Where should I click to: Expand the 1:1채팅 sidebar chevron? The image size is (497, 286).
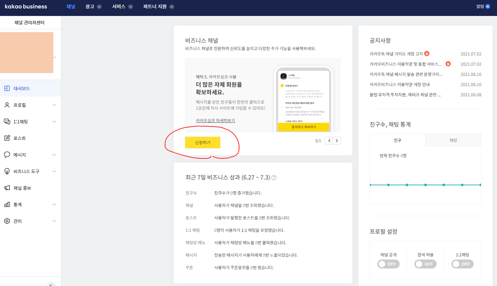(x=54, y=122)
